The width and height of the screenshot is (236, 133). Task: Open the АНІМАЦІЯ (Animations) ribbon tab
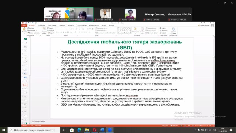click(x=71, y=25)
